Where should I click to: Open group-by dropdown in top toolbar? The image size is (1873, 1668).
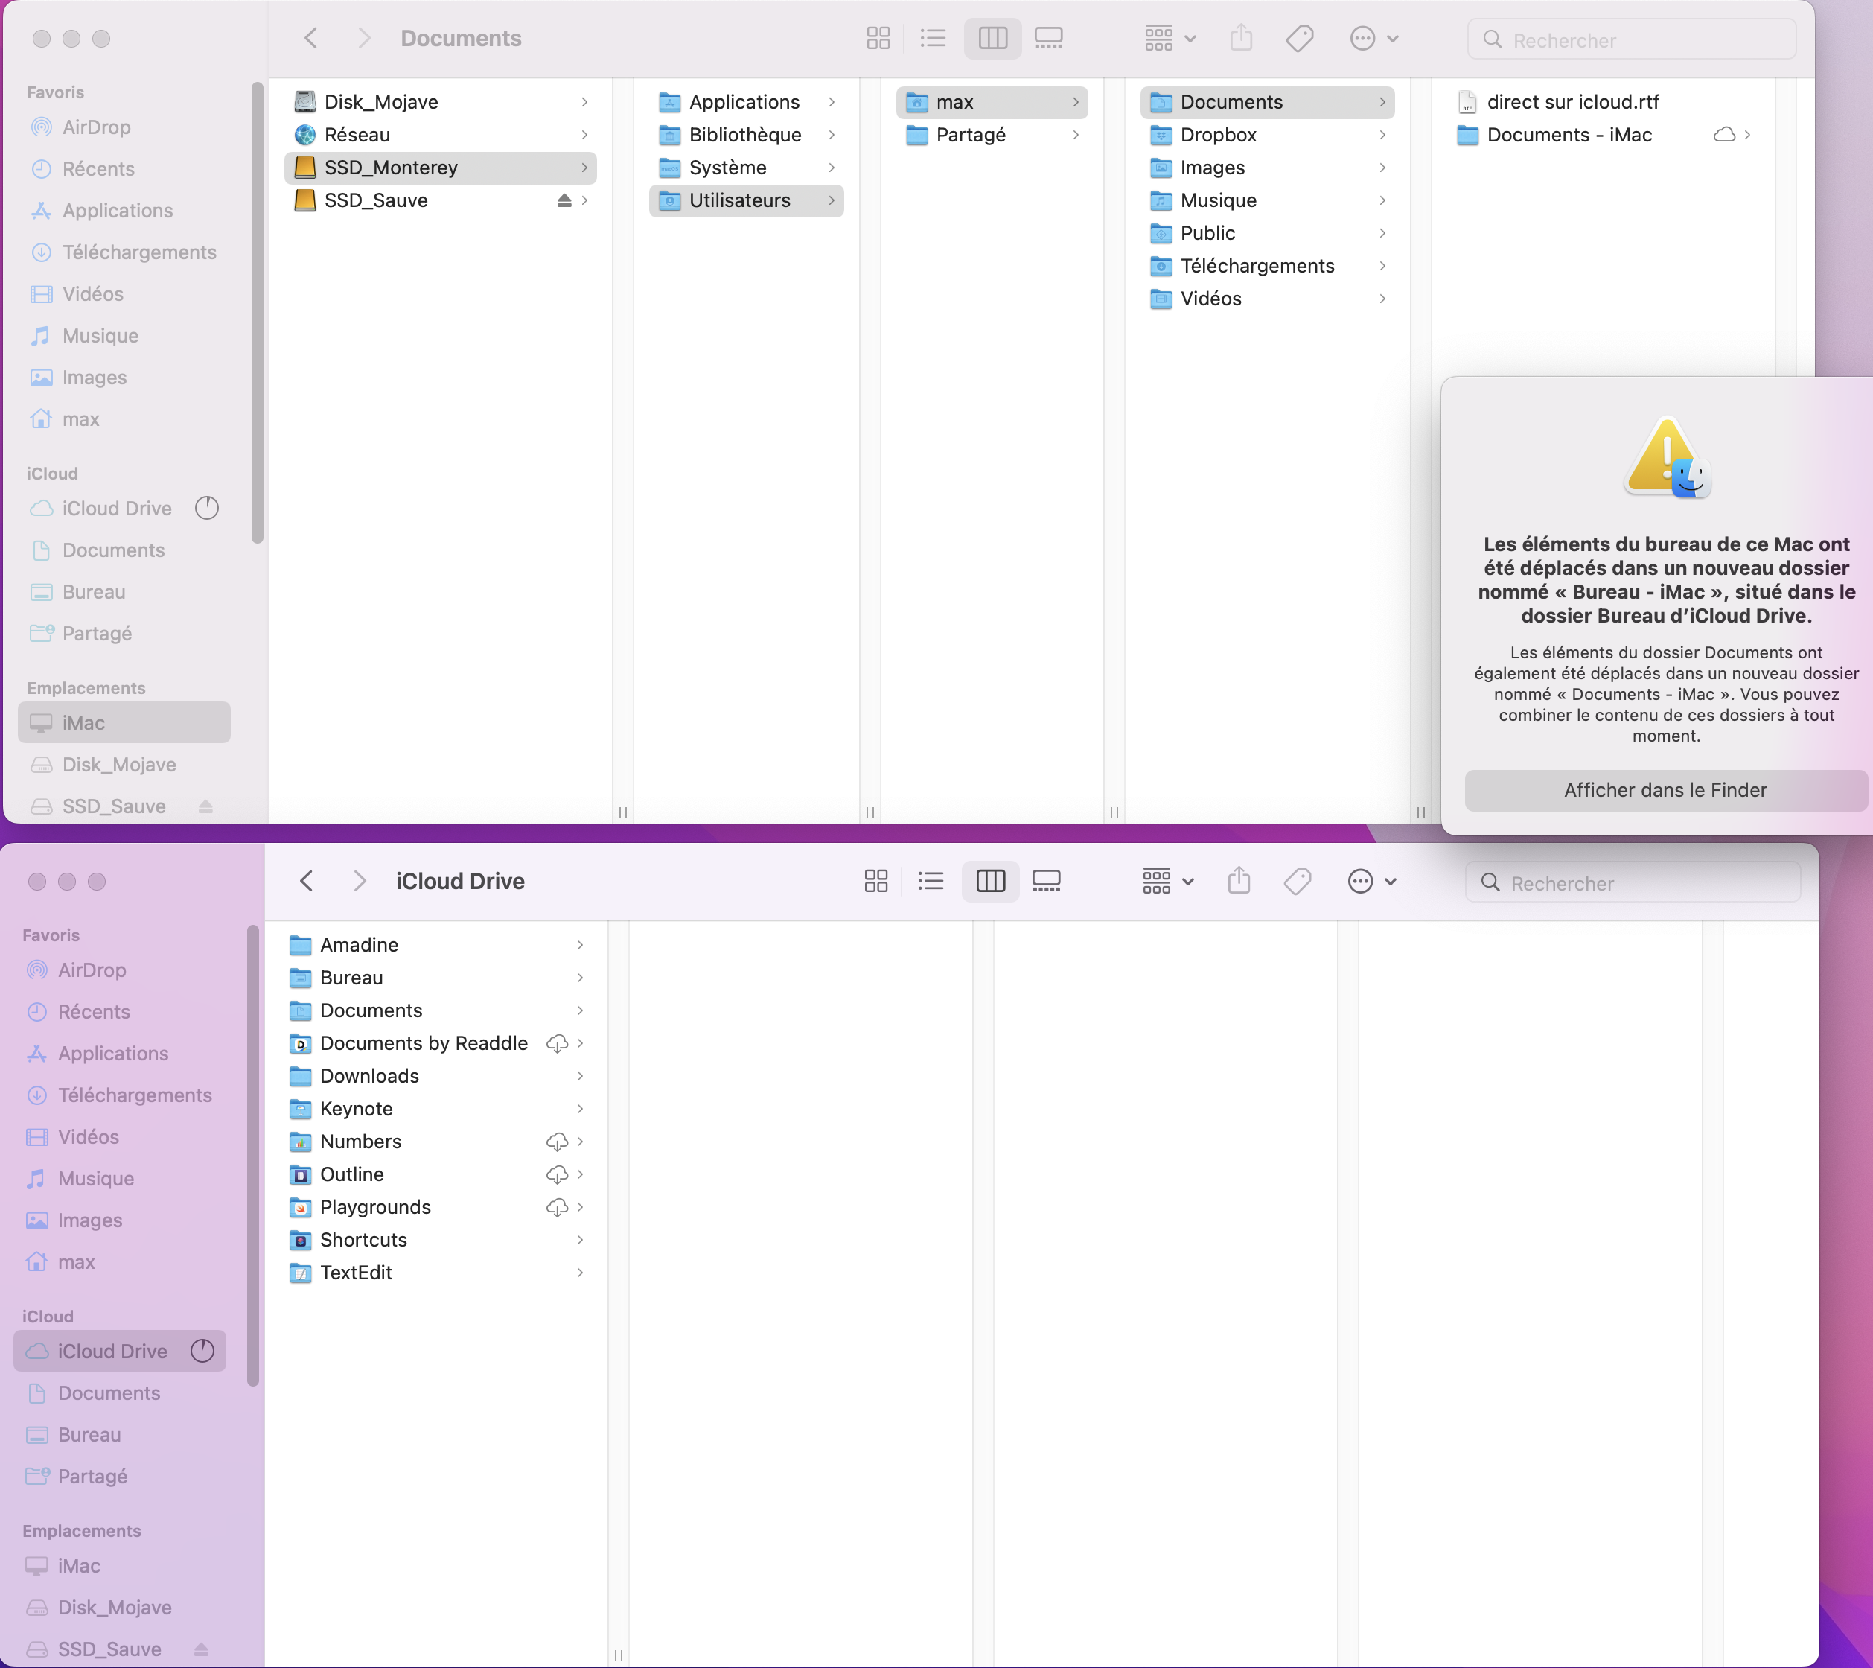1170,39
